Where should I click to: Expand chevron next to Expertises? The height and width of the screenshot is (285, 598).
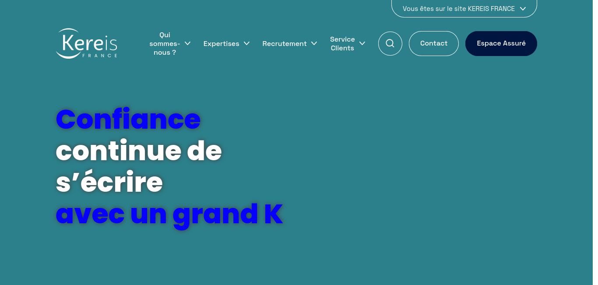(x=246, y=43)
